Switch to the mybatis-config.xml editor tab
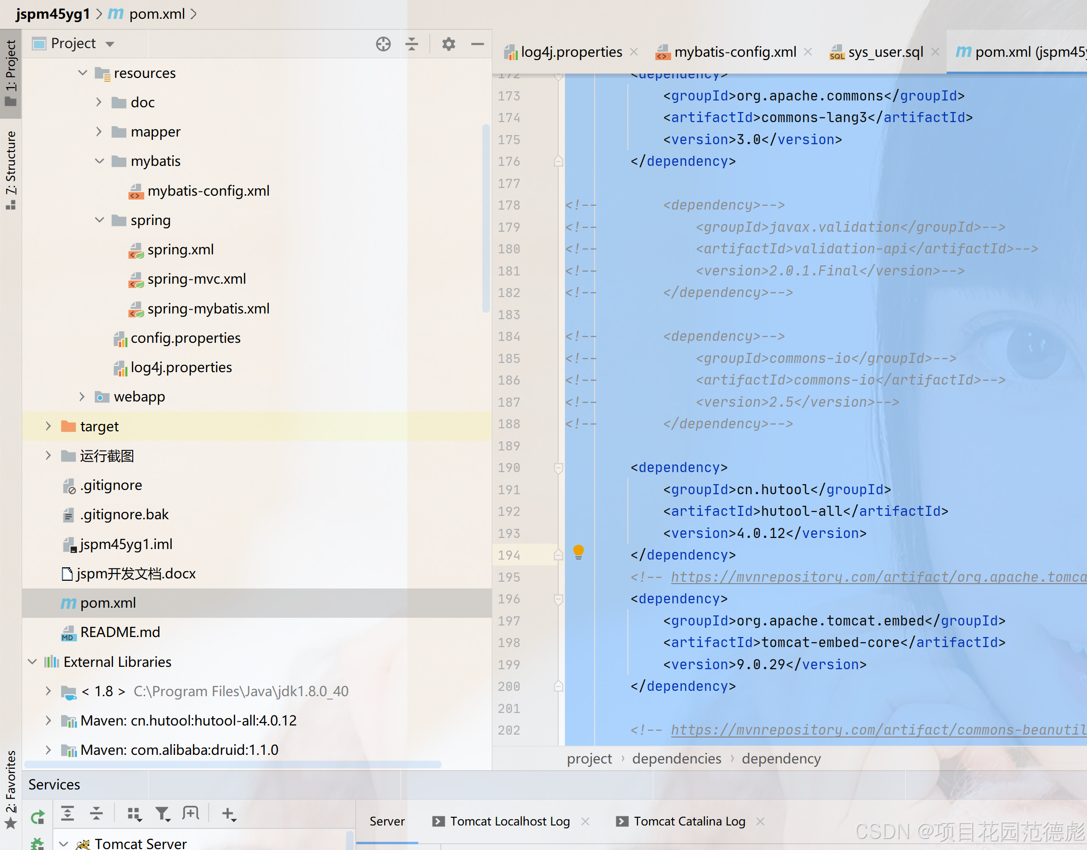This screenshot has height=850, width=1087. click(x=735, y=52)
